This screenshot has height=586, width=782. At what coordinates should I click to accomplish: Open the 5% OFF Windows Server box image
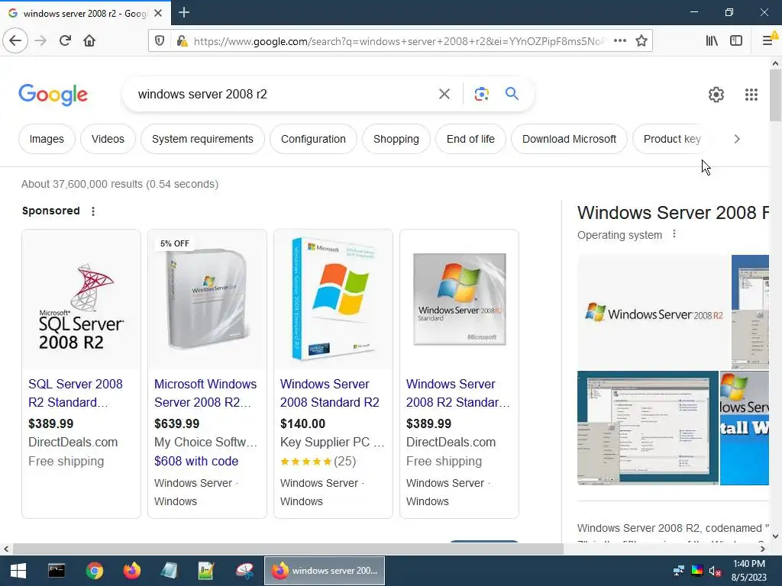point(207,299)
